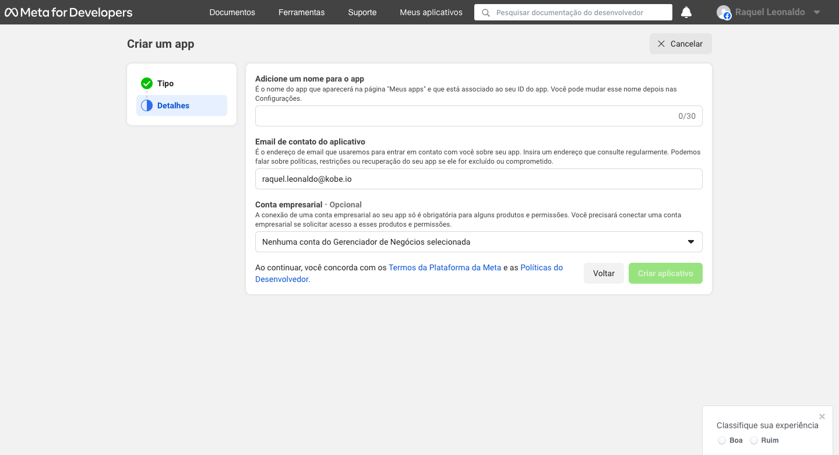Open the Gerenciador de Negócios account dropdown
839x455 pixels.
478,241
